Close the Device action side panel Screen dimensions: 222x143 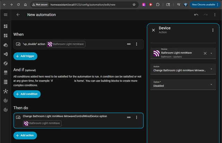[153, 30]
